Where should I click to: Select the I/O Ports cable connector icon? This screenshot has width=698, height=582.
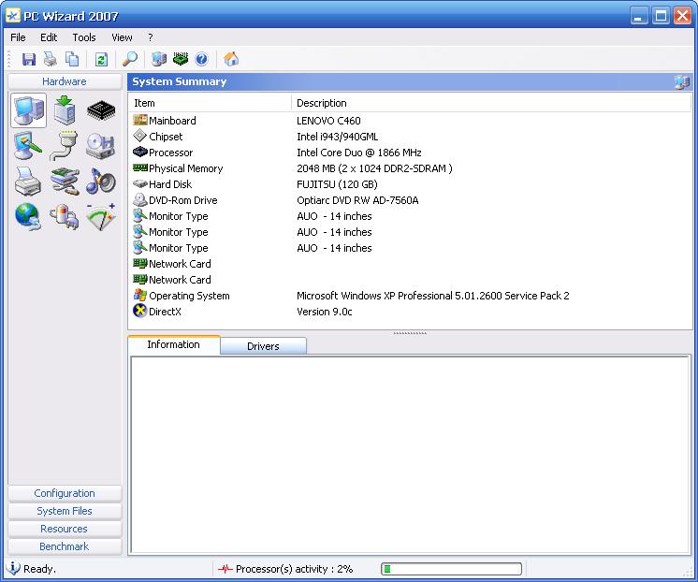(x=65, y=146)
